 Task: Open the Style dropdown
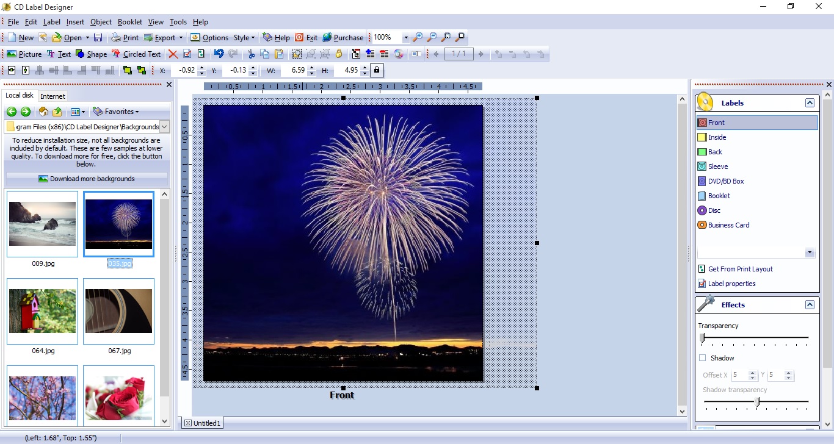pyautogui.click(x=243, y=37)
